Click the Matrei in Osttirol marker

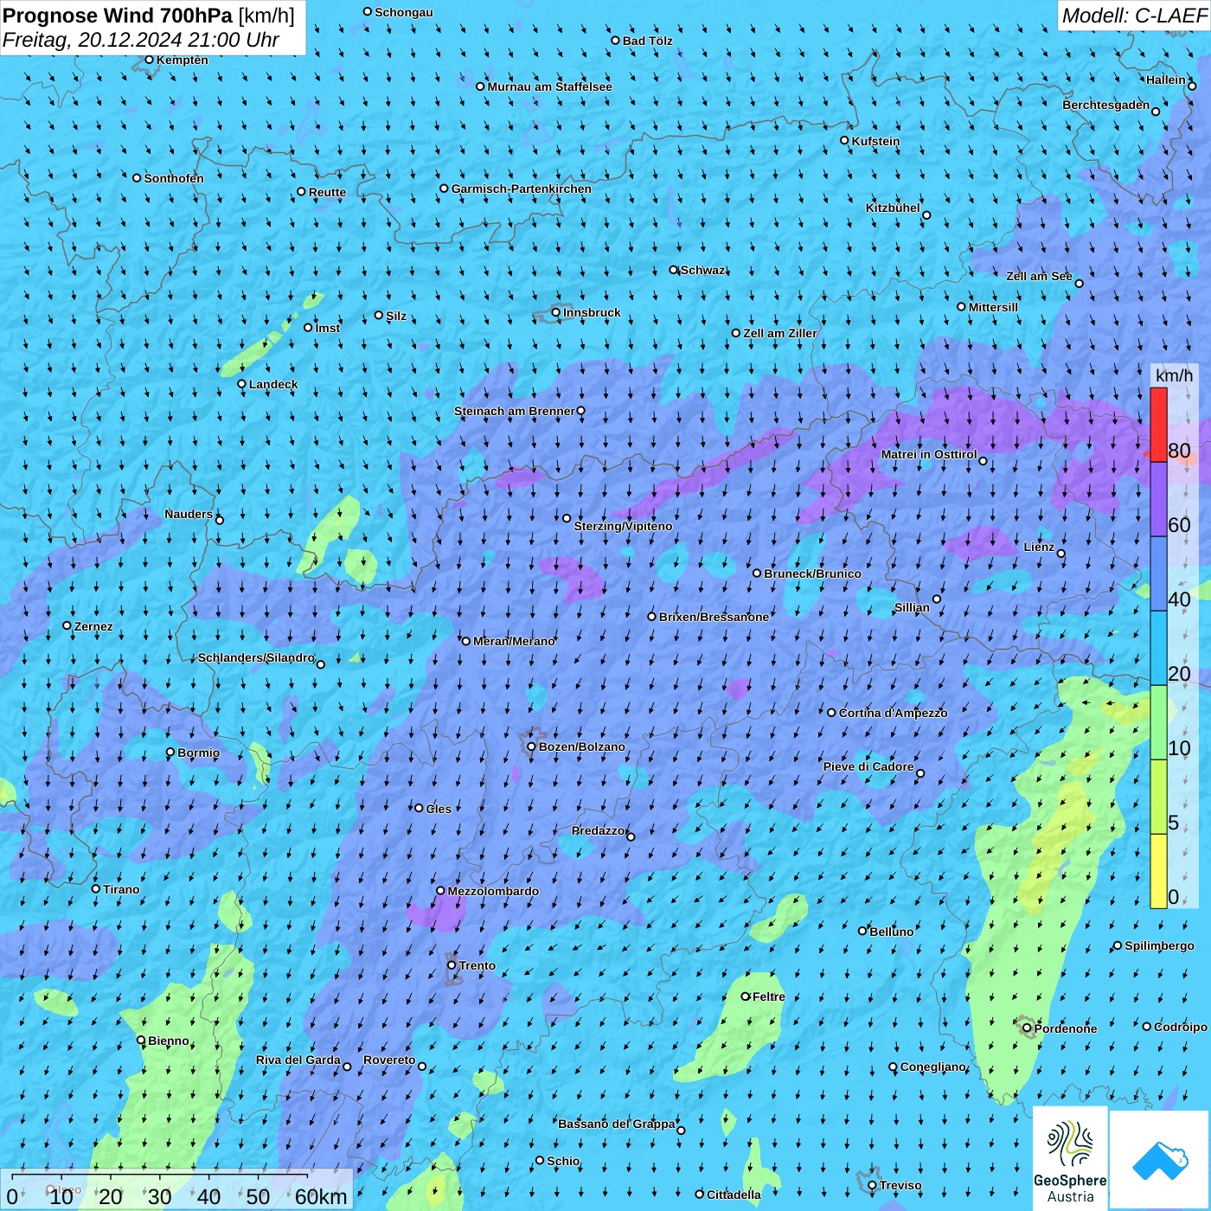coord(983,461)
